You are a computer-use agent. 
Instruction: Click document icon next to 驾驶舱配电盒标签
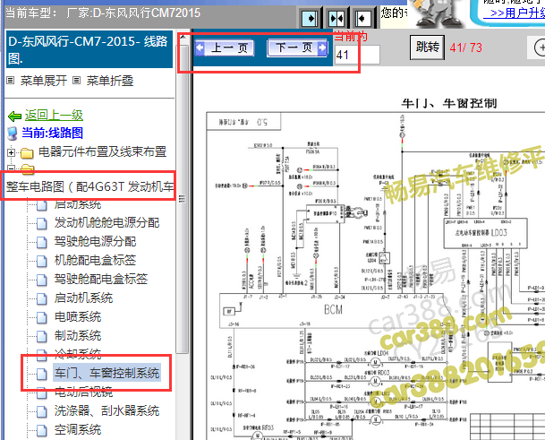(x=42, y=280)
